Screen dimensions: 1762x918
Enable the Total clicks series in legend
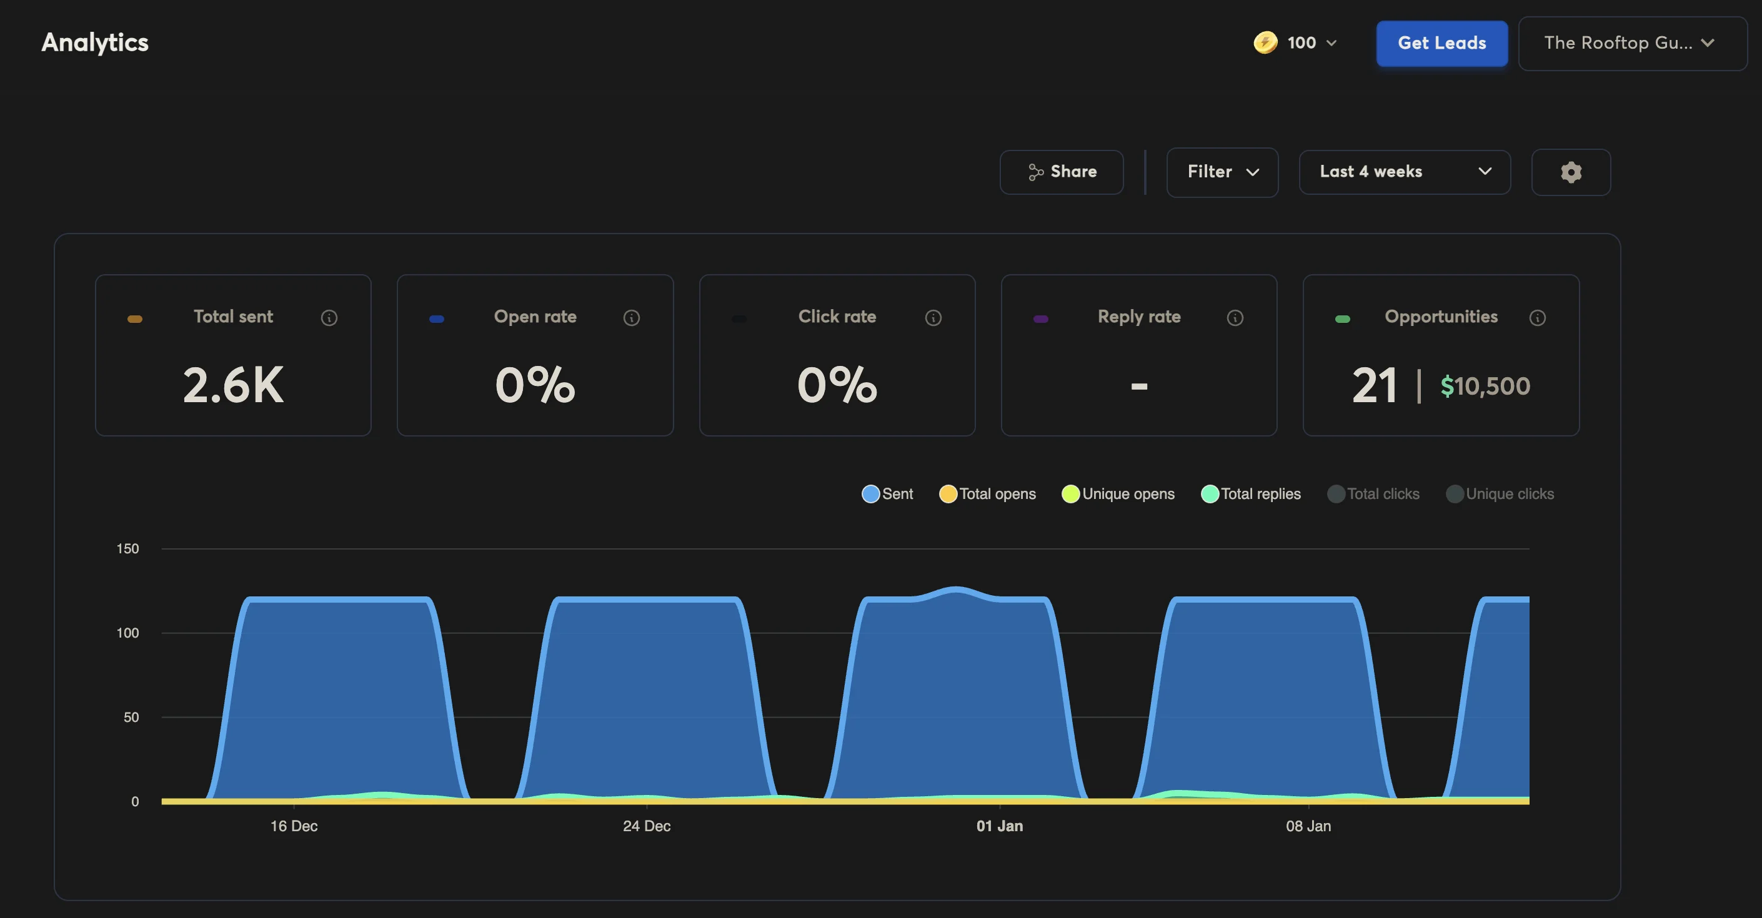[1373, 493]
